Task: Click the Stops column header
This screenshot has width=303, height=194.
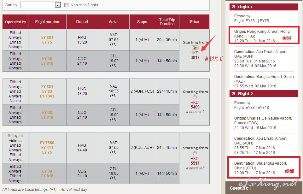Action: 142,22
